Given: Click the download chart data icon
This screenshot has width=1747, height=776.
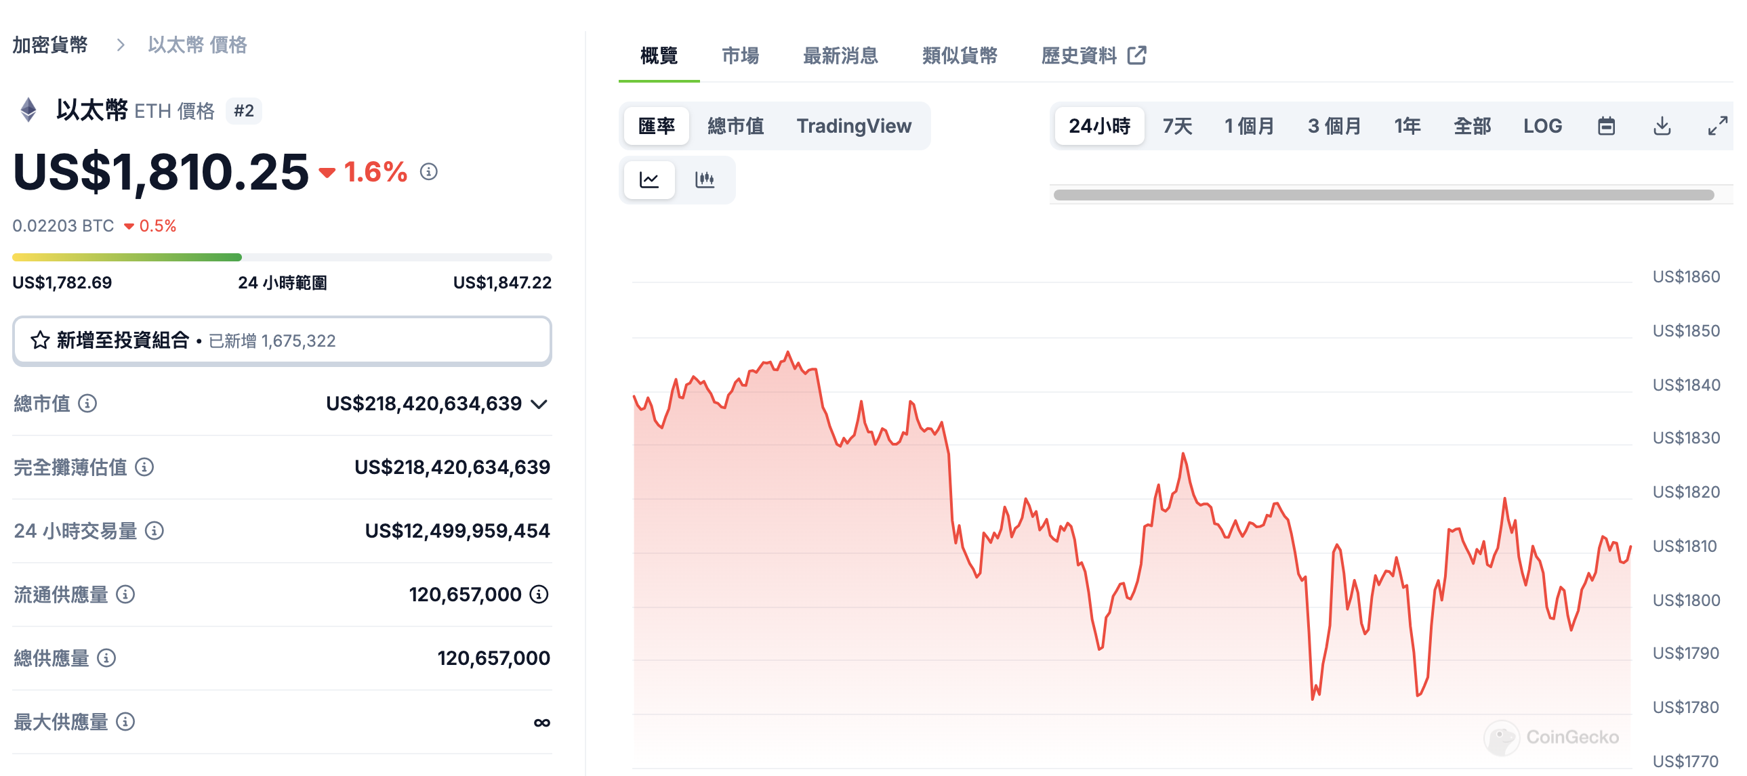Looking at the screenshot, I should [1662, 126].
